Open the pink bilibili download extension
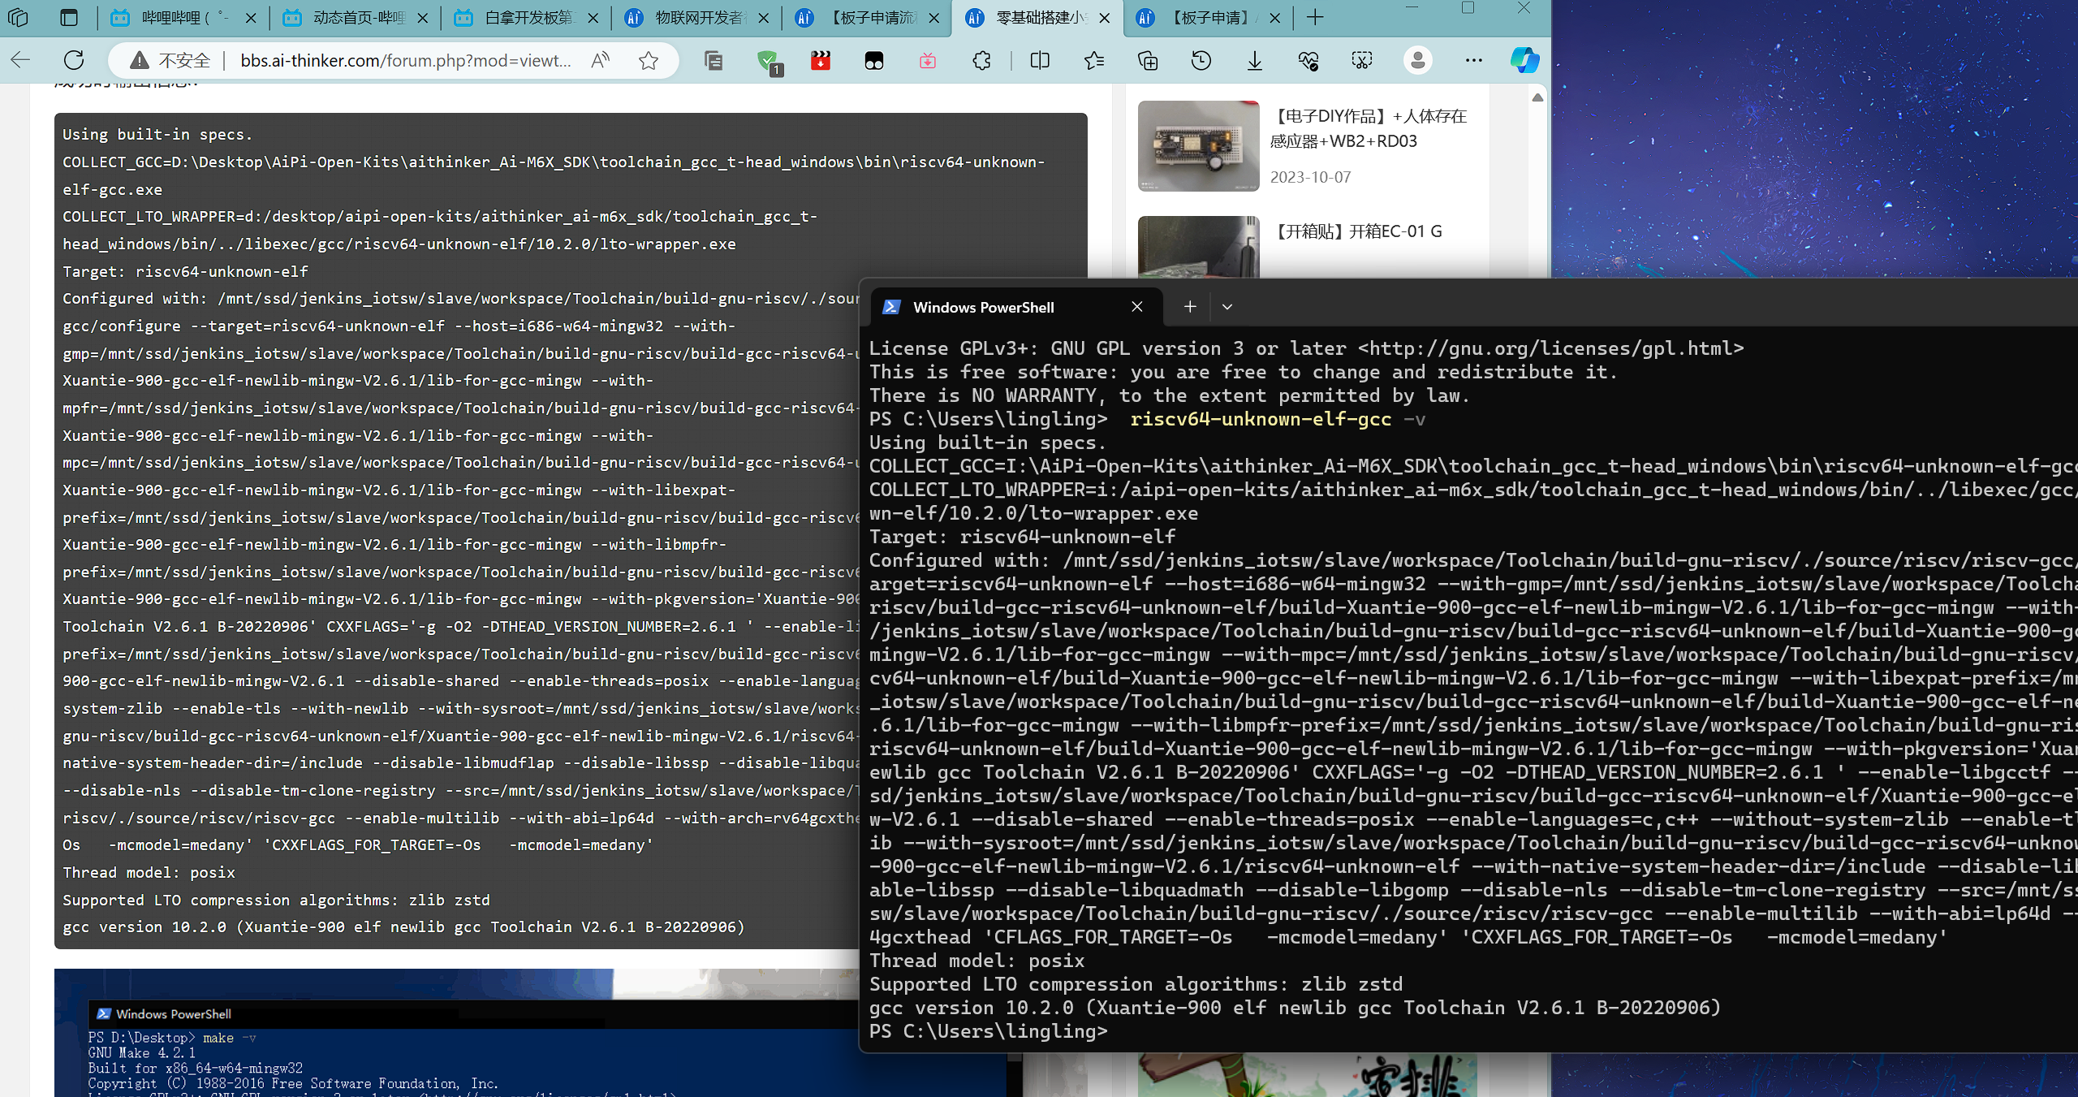 point(928,60)
